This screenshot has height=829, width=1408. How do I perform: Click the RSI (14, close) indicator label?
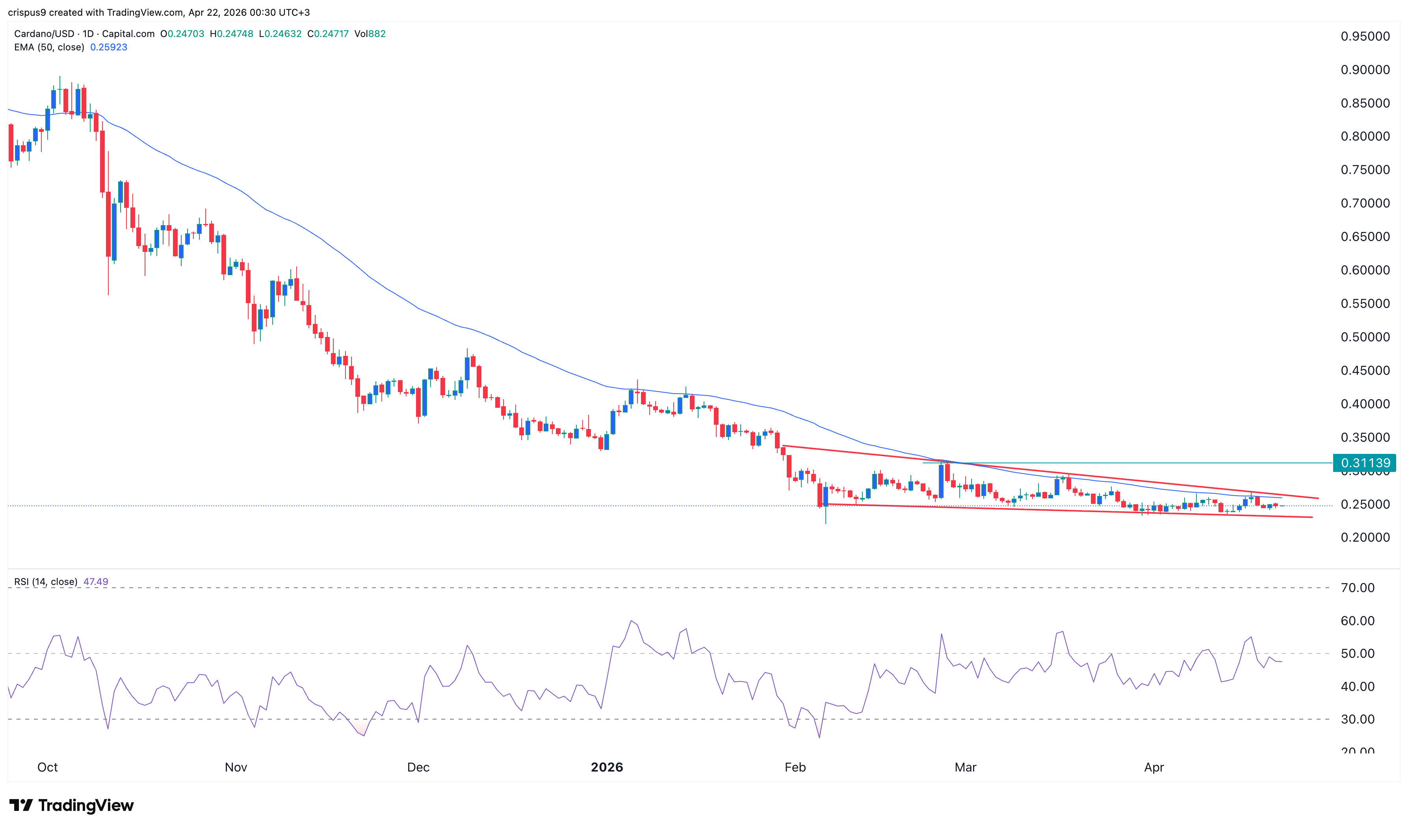46,581
